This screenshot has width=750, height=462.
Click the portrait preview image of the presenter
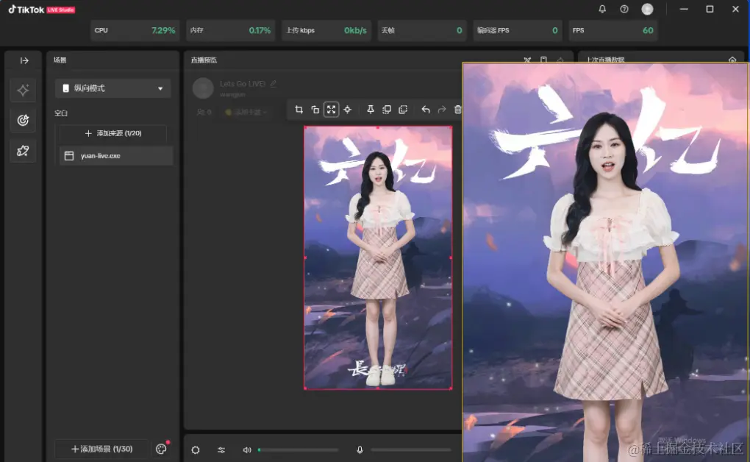(378, 257)
